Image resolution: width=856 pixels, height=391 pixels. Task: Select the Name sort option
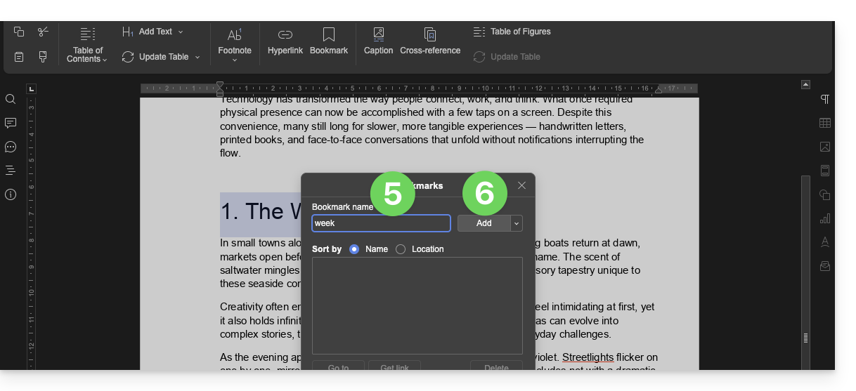click(x=354, y=249)
